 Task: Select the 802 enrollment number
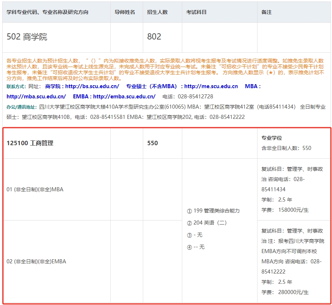154,37
